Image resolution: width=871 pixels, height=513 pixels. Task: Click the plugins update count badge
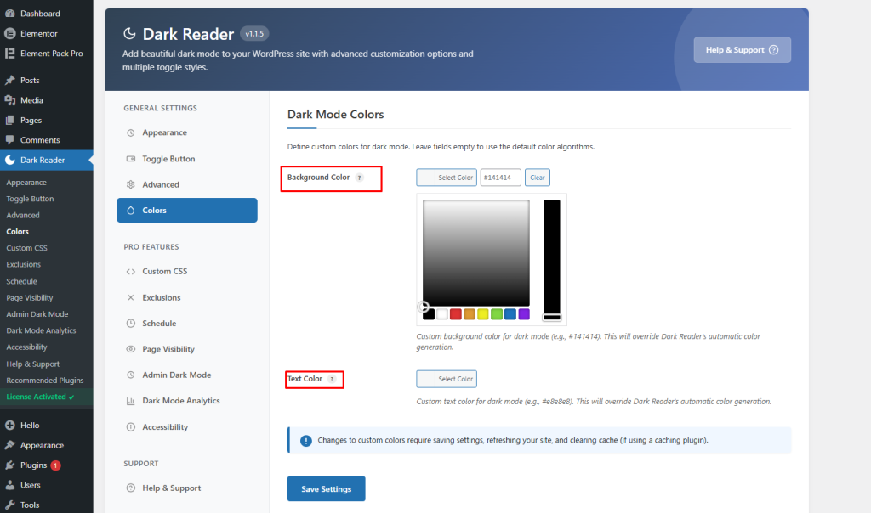pyautogui.click(x=55, y=465)
